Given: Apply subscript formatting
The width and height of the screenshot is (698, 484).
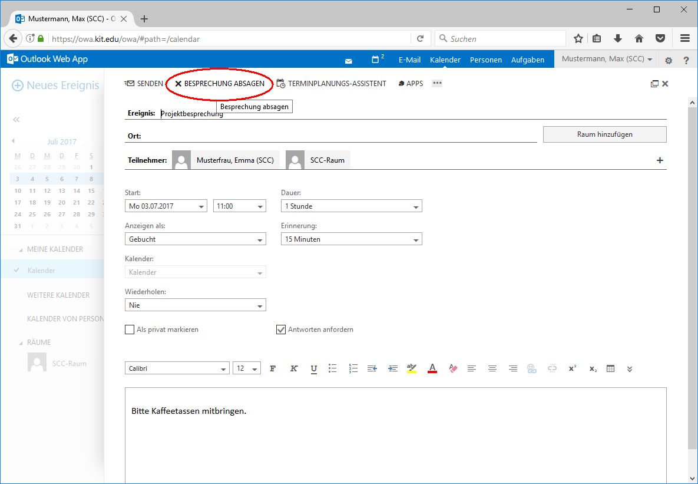Looking at the screenshot, I should (x=593, y=369).
